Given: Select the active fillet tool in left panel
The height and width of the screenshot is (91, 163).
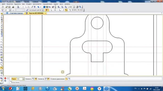Looking at the screenshot, I should 2,68.
